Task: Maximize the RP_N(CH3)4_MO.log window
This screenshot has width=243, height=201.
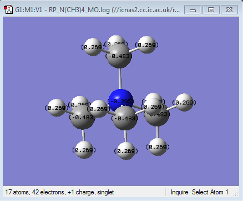Action: point(211,9)
